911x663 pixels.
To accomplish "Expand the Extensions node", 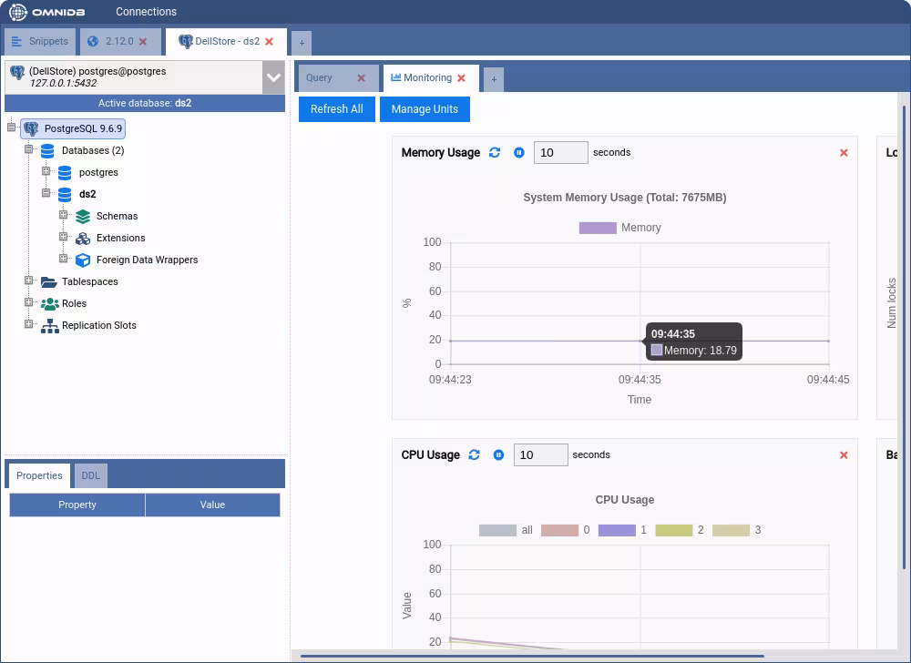I will [x=64, y=237].
